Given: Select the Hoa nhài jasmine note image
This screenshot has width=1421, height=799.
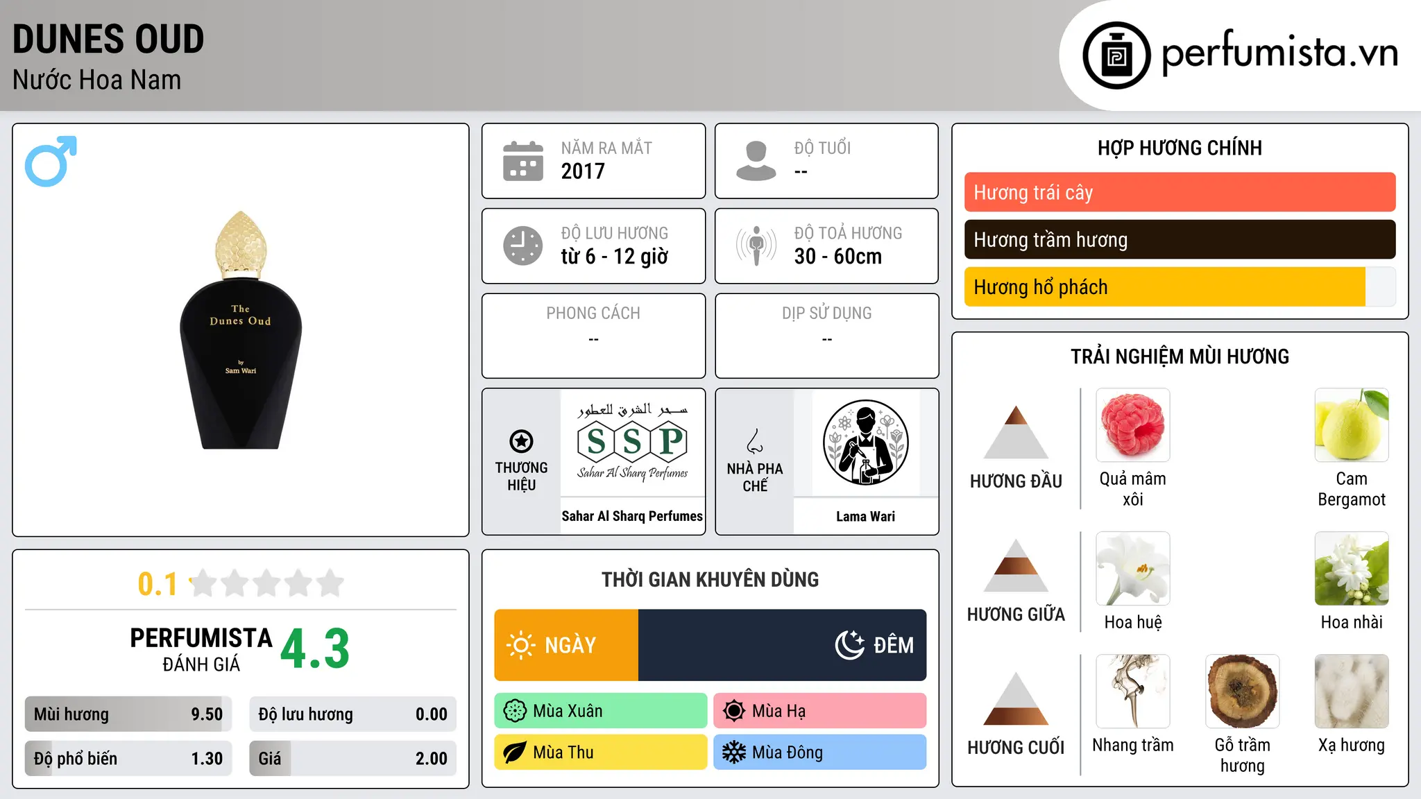Looking at the screenshot, I should (x=1352, y=569).
